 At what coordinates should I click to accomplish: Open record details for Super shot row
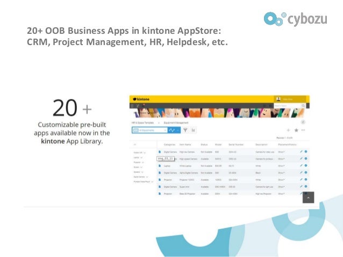(160, 187)
